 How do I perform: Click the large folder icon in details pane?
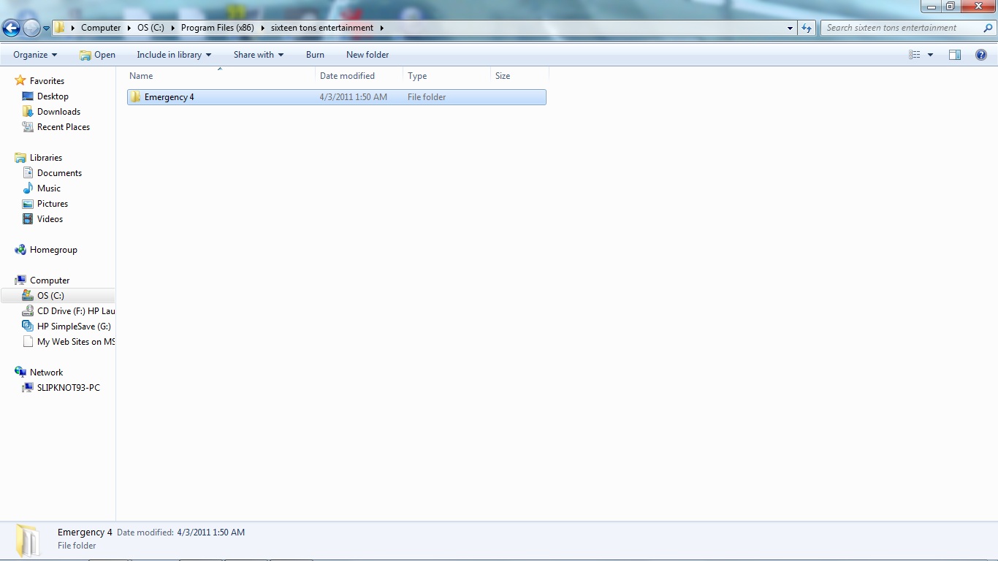28,541
